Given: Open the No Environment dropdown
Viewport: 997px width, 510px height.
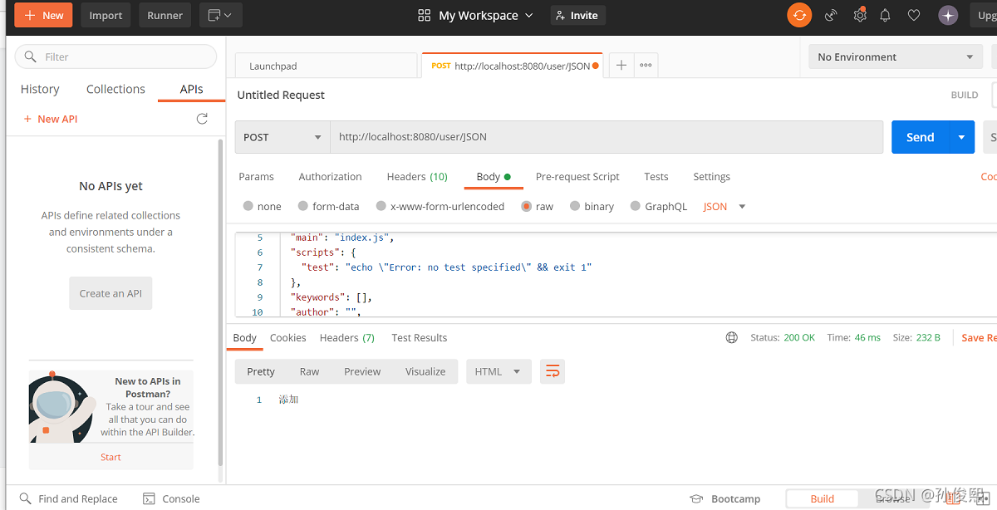Looking at the screenshot, I should pyautogui.click(x=896, y=56).
